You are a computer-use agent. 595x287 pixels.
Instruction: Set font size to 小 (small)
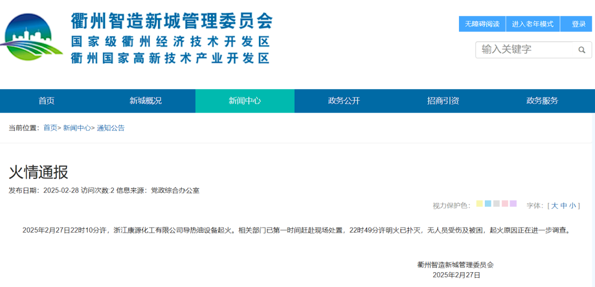tap(572, 206)
